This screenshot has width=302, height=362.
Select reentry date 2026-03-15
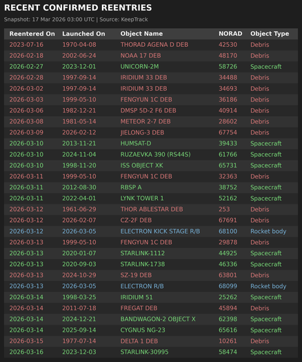coord(26,341)
